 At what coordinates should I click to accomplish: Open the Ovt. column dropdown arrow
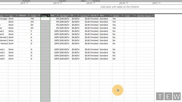78,16
